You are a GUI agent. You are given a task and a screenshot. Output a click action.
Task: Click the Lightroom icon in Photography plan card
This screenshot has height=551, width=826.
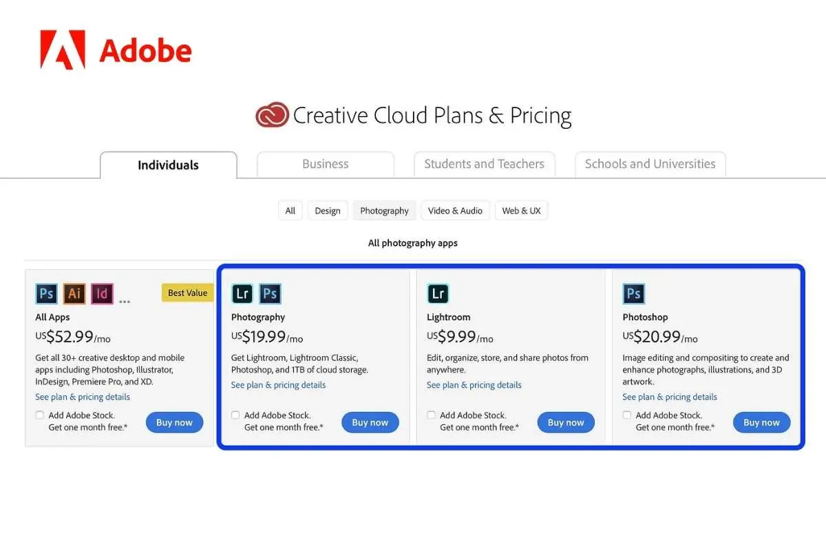click(x=242, y=294)
